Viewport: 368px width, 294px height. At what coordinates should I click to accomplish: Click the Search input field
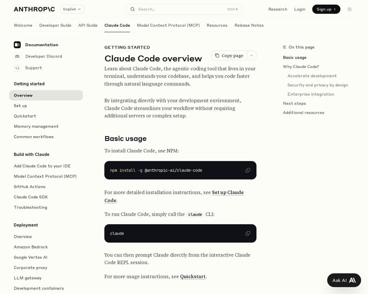tap(184, 9)
